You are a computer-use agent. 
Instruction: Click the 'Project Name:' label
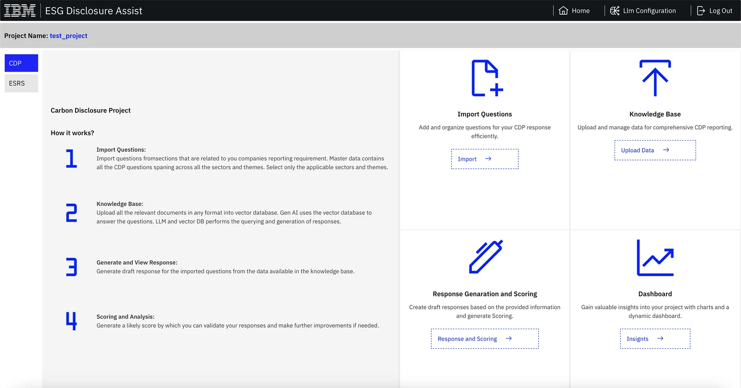tap(26, 36)
